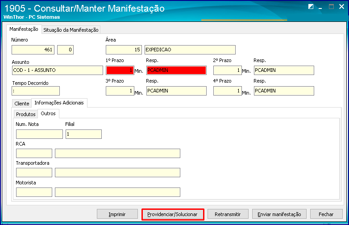Click the Número field showing 461

click(x=33, y=50)
